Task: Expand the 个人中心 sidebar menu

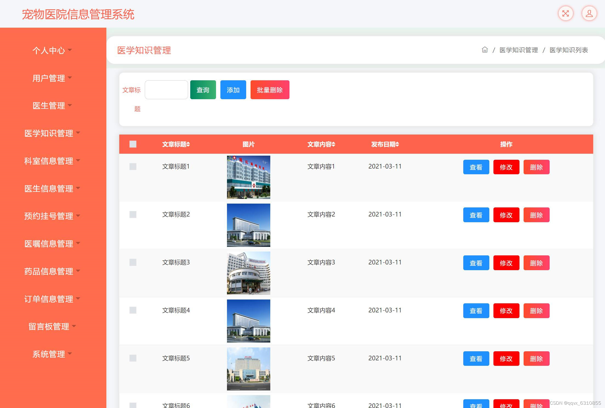Action: coord(52,50)
